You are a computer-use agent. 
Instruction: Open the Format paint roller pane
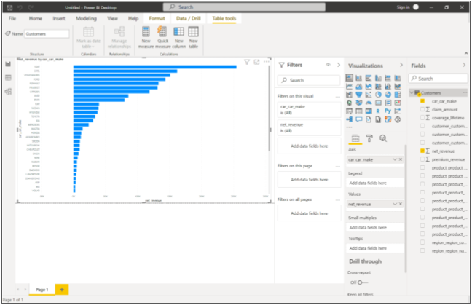369,138
